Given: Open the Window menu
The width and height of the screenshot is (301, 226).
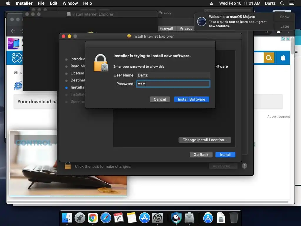Looking at the screenshot, I should (70, 3).
